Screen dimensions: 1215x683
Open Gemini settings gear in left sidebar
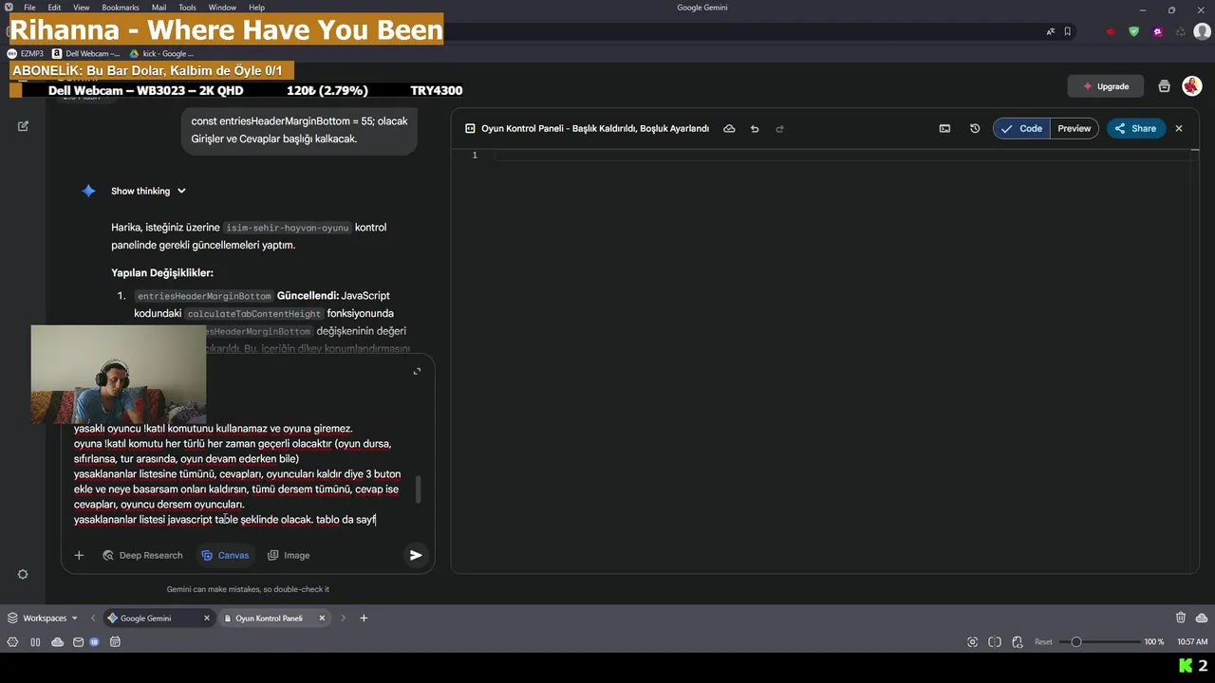[x=23, y=574]
